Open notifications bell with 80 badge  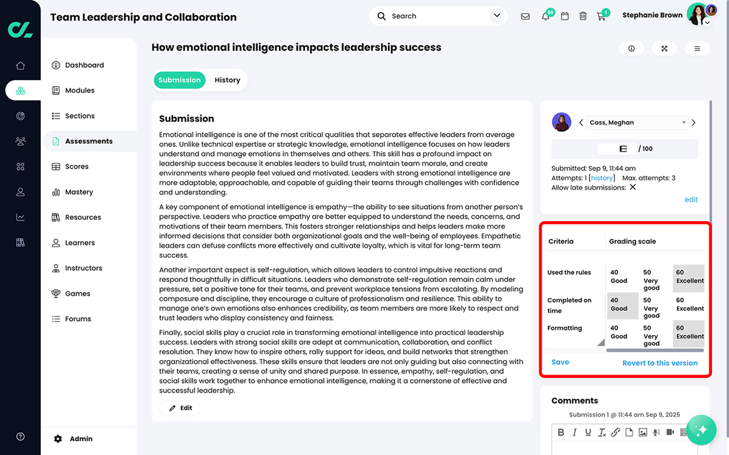(546, 16)
